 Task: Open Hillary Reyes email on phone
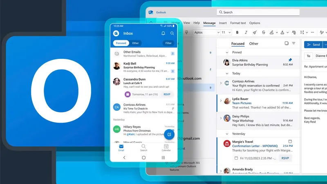tap(144, 130)
